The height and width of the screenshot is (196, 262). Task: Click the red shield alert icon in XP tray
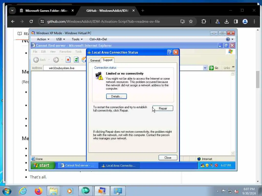pyautogui.click(x=216, y=165)
